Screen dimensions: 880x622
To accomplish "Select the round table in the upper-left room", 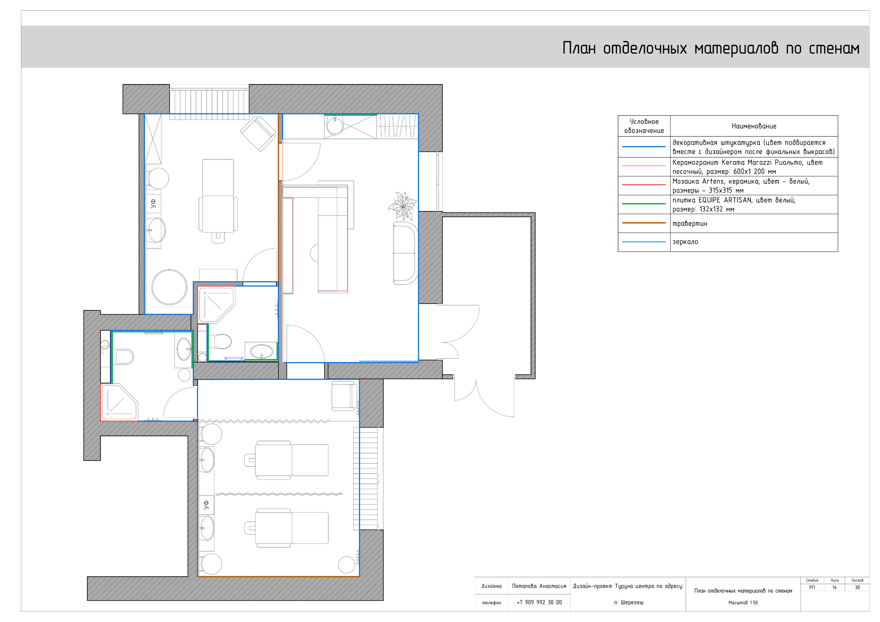I will (169, 287).
